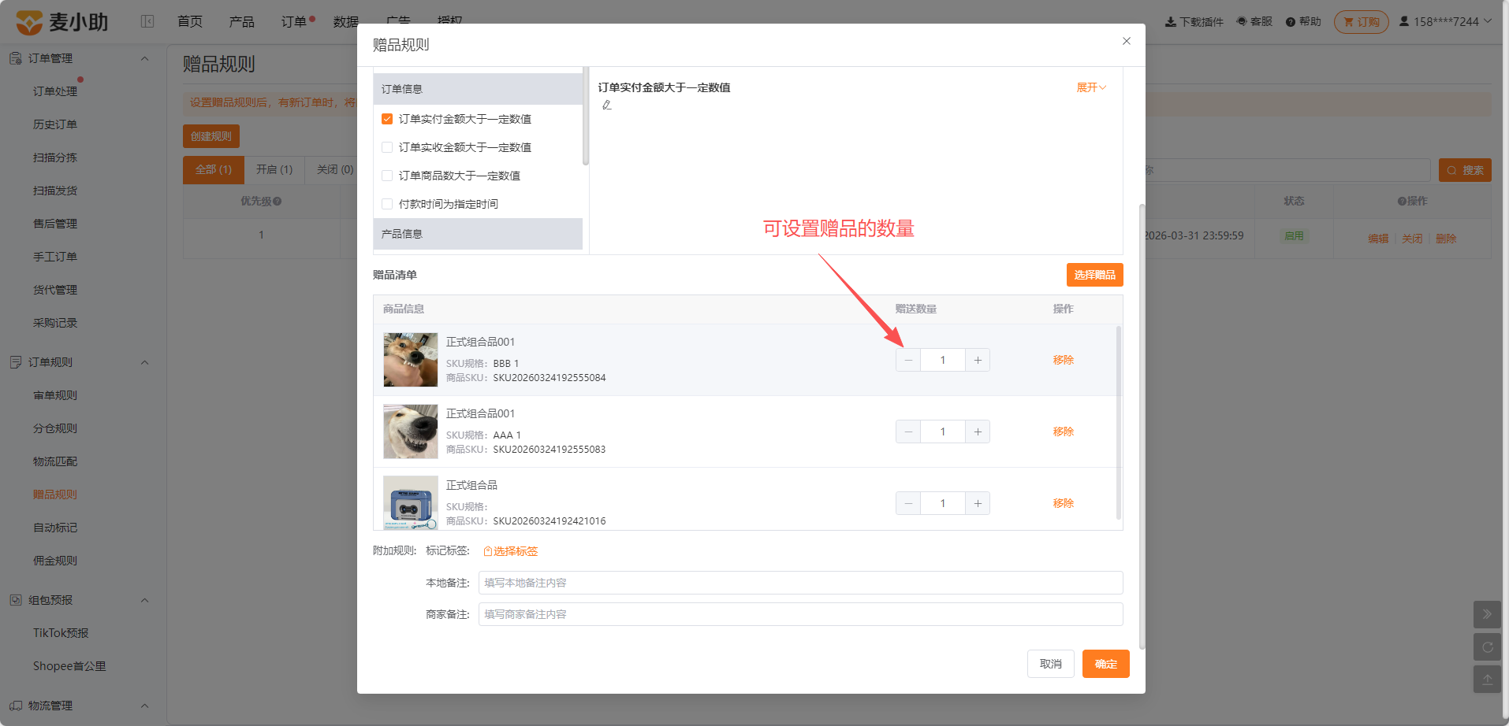Open the account menu 158****7244
The image size is (1509, 726).
(1445, 21)
